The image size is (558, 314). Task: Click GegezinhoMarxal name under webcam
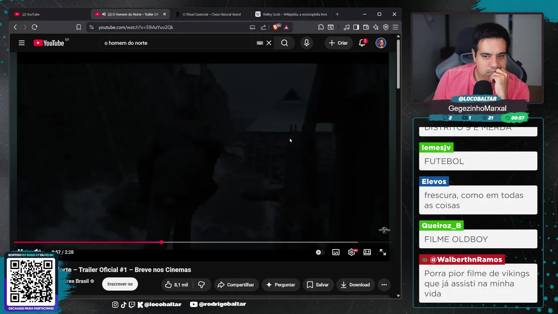(477, 108)
